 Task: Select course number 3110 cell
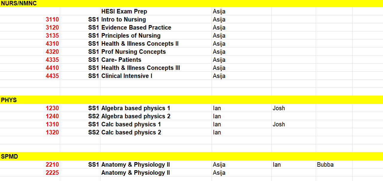click(30, 19)
